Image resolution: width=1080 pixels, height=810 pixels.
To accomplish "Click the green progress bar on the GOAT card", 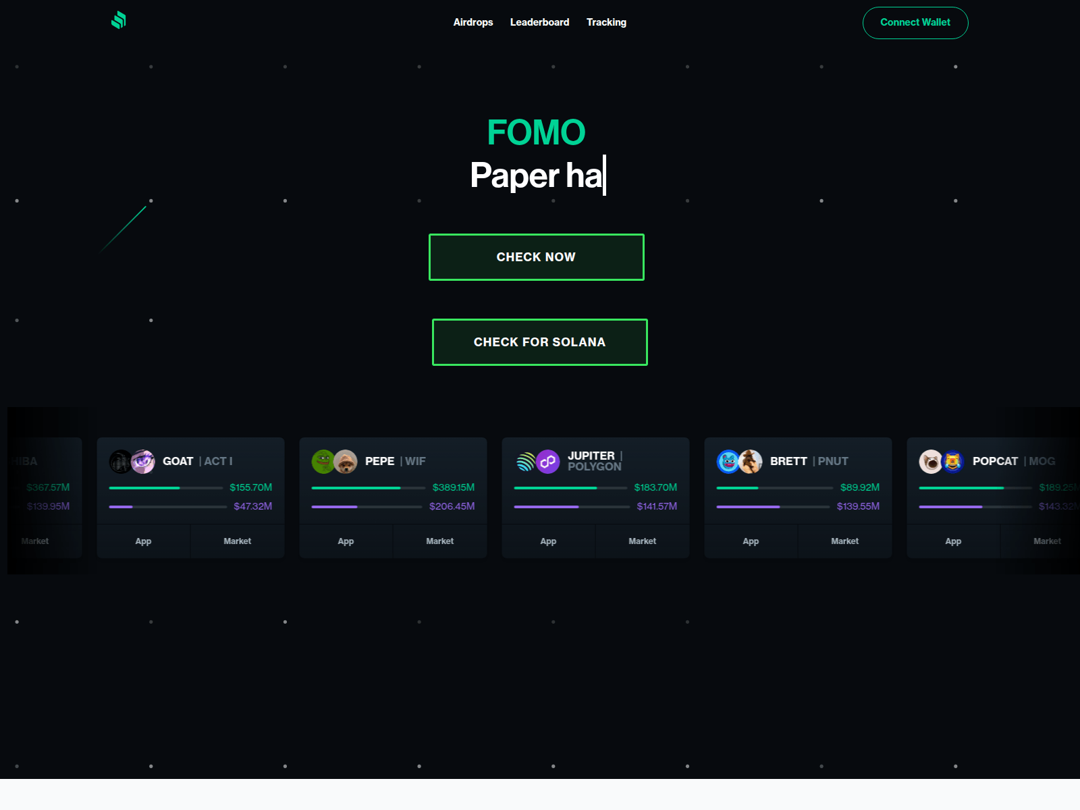I will point(165,487).
